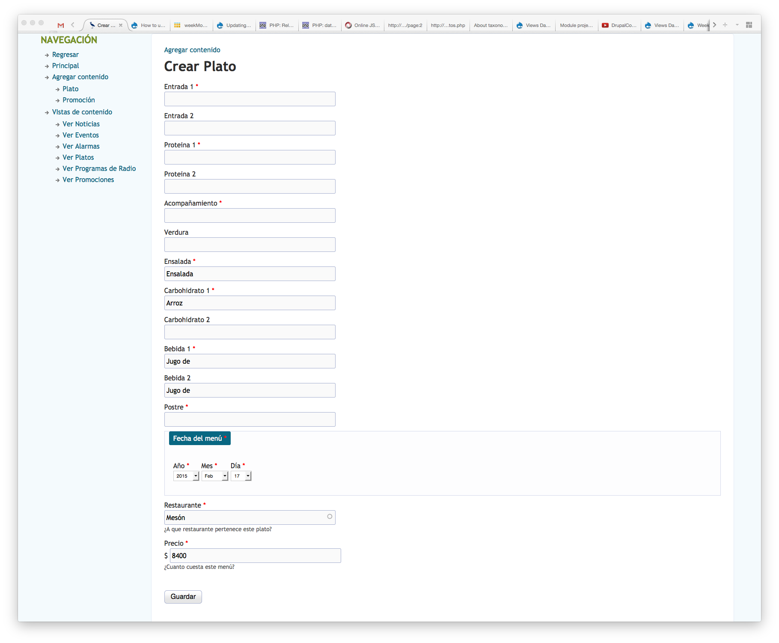Click the Fecha del menú legend

click(200, 438)
